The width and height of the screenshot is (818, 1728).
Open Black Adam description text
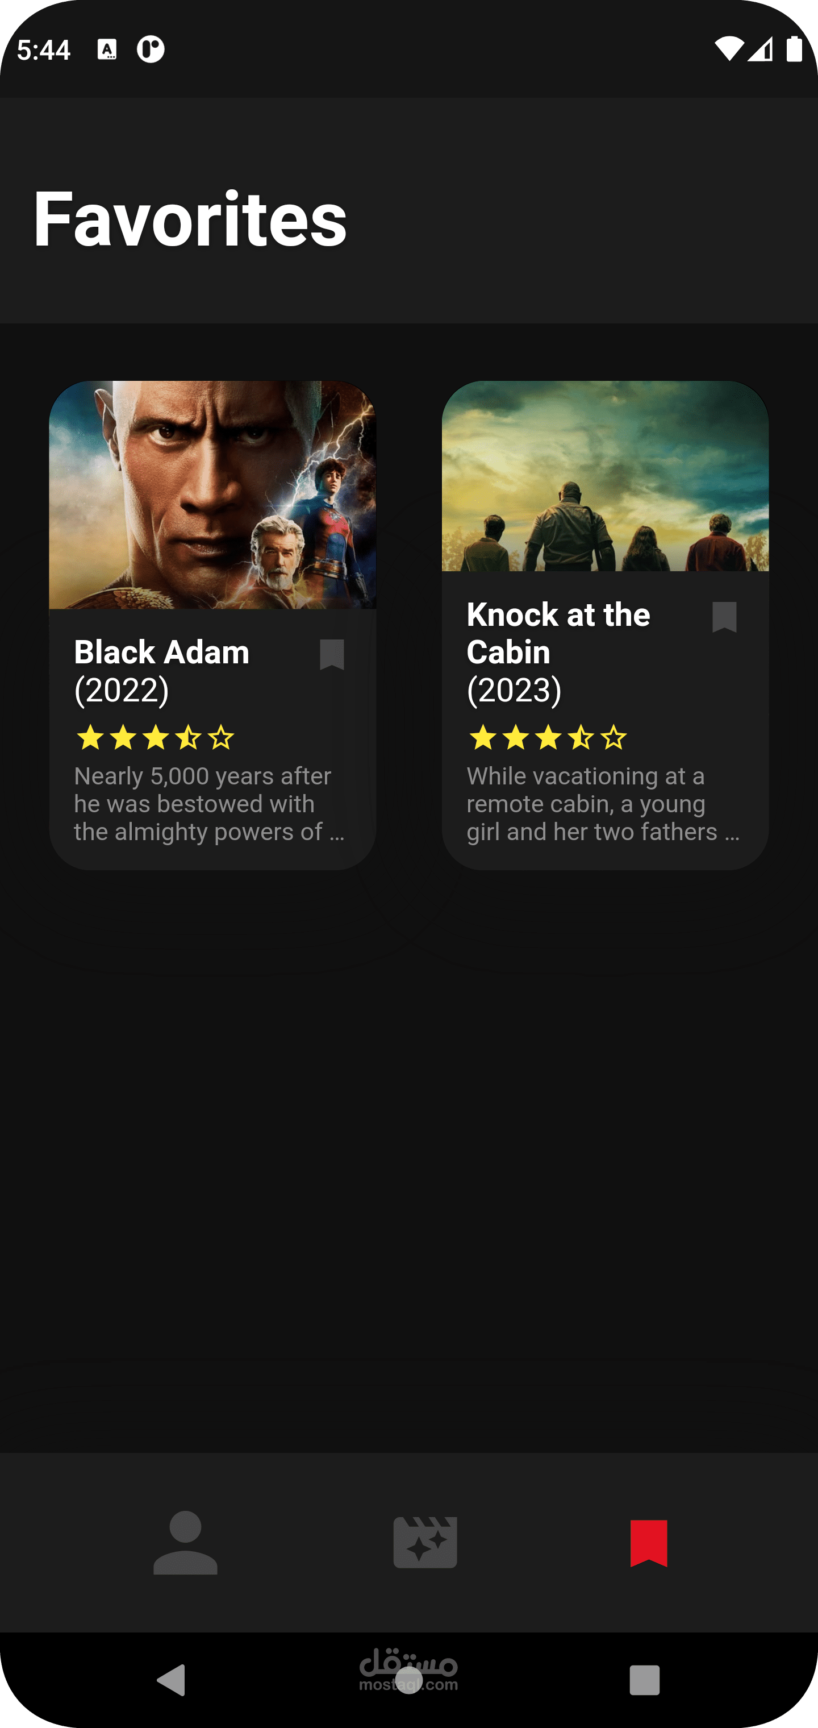(209, 804)
